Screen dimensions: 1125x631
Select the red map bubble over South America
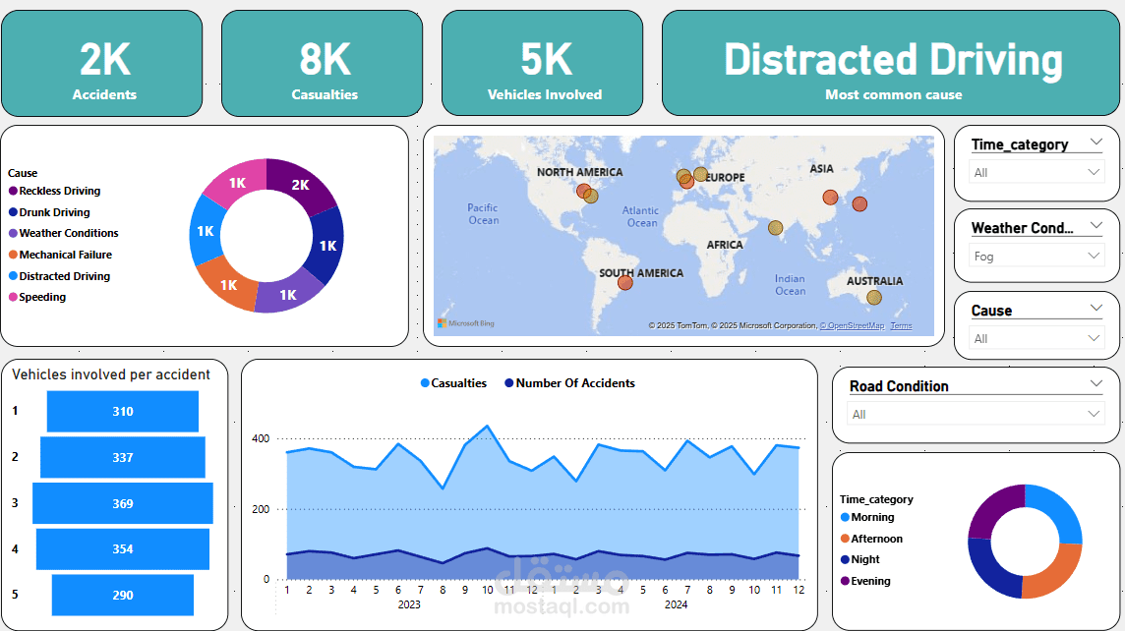click(x=624, y=282)
